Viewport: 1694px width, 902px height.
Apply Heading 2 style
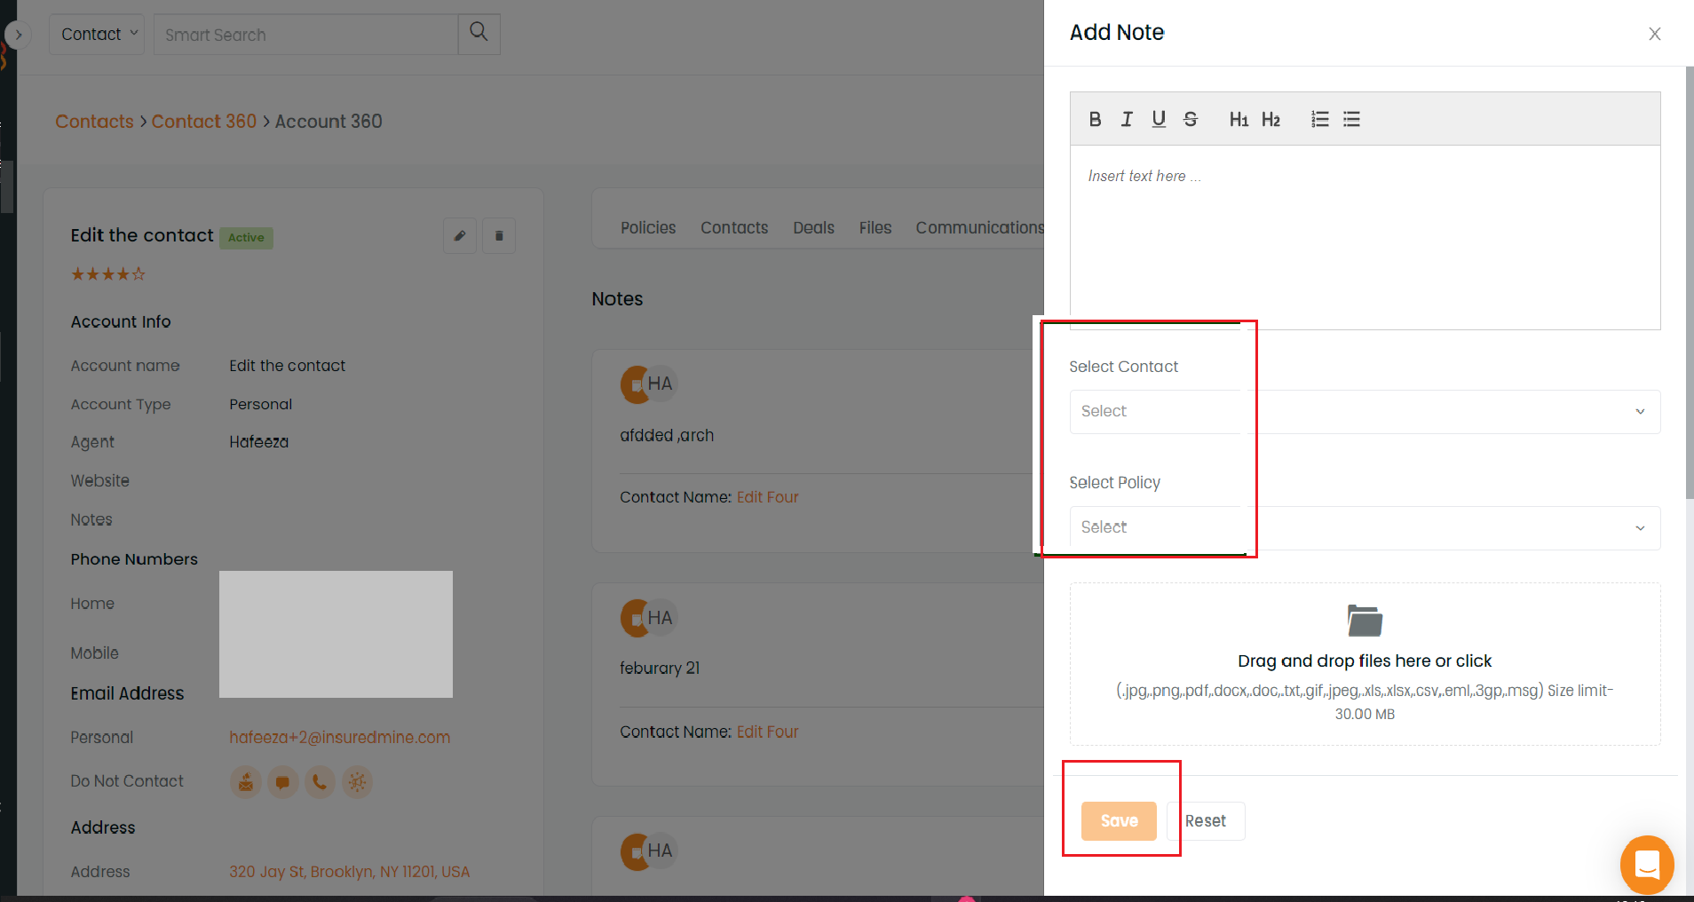(x=1270, y=119)
